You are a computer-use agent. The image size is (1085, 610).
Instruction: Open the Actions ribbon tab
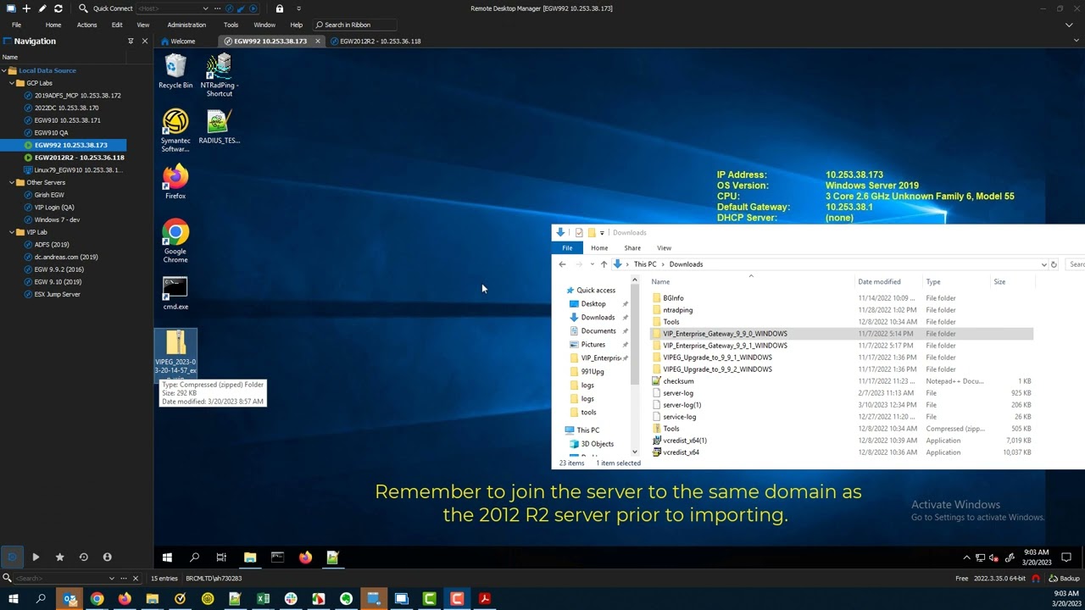click(x=86, y=25)
